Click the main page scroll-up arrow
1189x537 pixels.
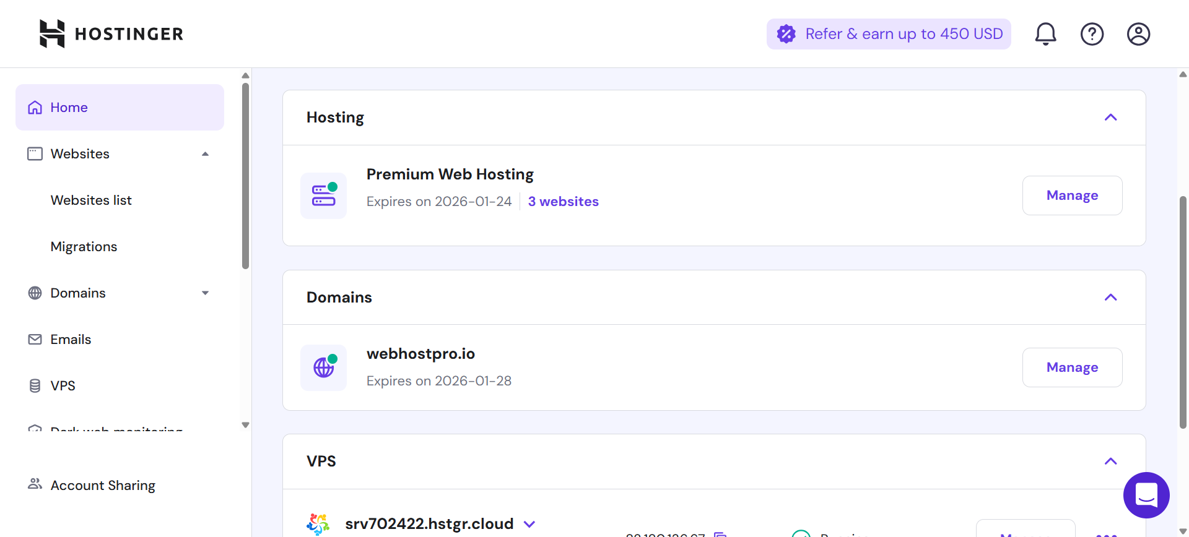pos(1183,74)
